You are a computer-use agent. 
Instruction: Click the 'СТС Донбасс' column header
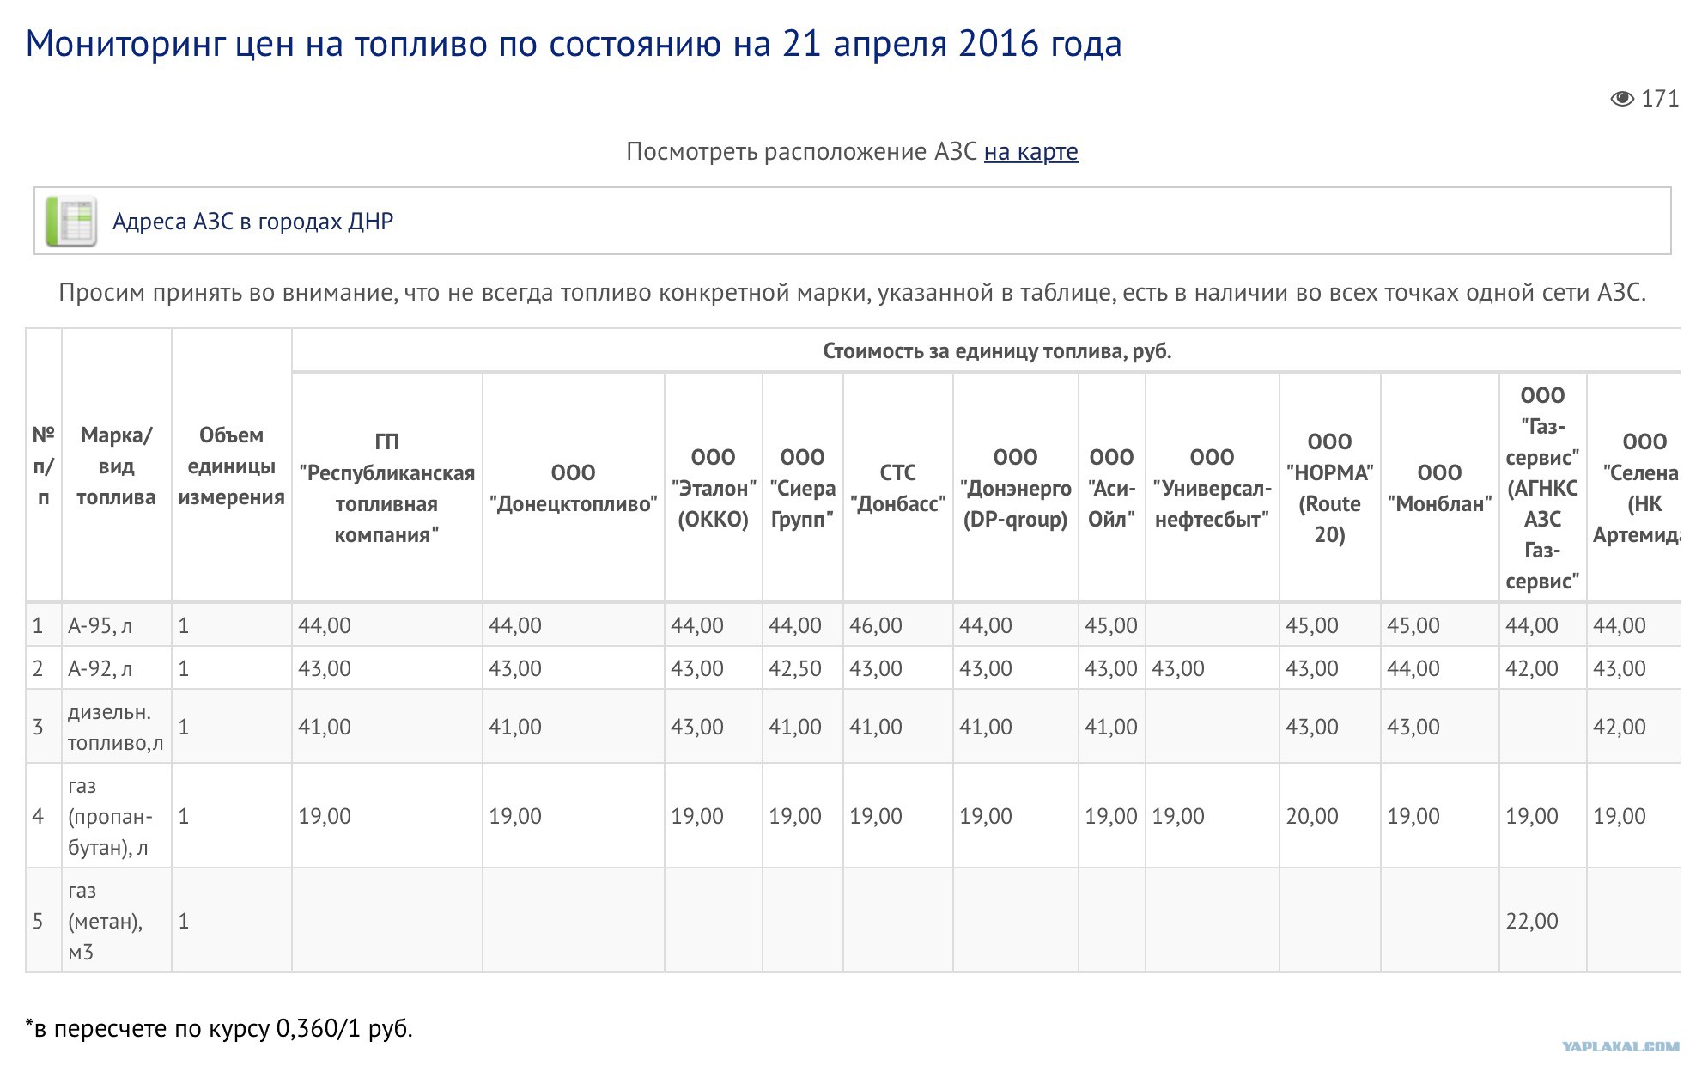898,488
